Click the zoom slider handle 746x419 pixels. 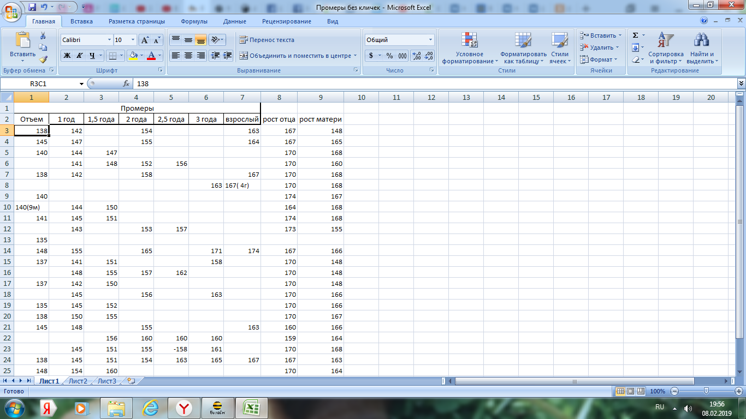tap(707, 391)
